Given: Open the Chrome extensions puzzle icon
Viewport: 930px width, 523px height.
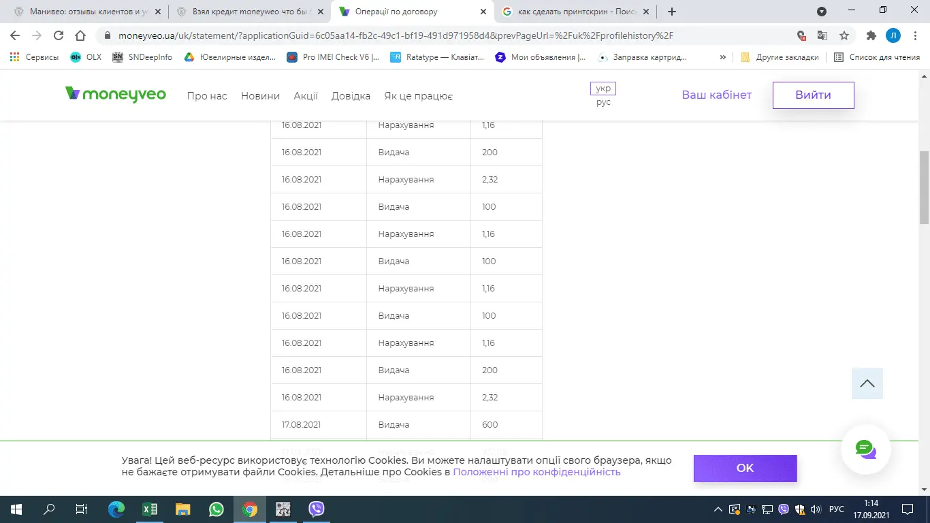Looking at the screenshot, I should click(871, 35).
